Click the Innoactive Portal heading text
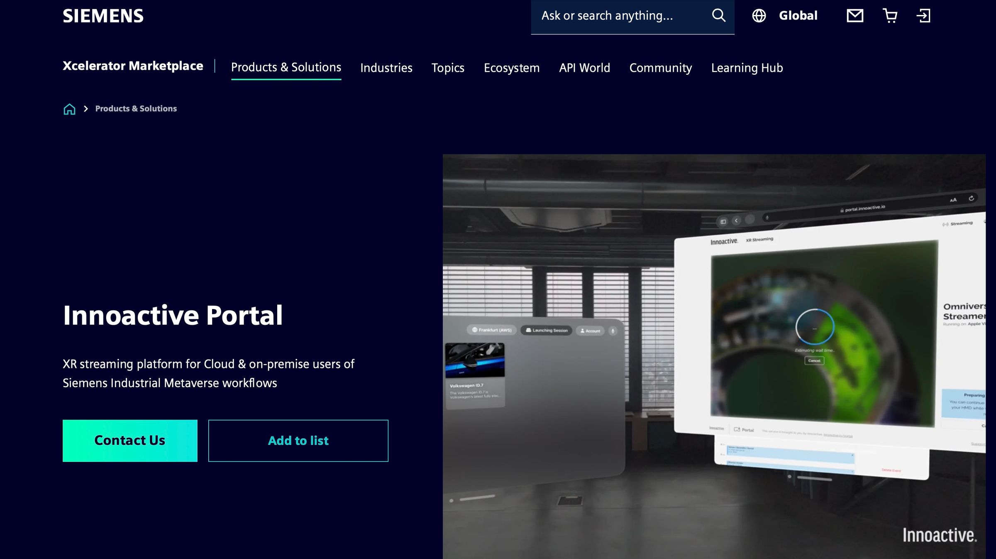The image size is (996, 559). 173,315
